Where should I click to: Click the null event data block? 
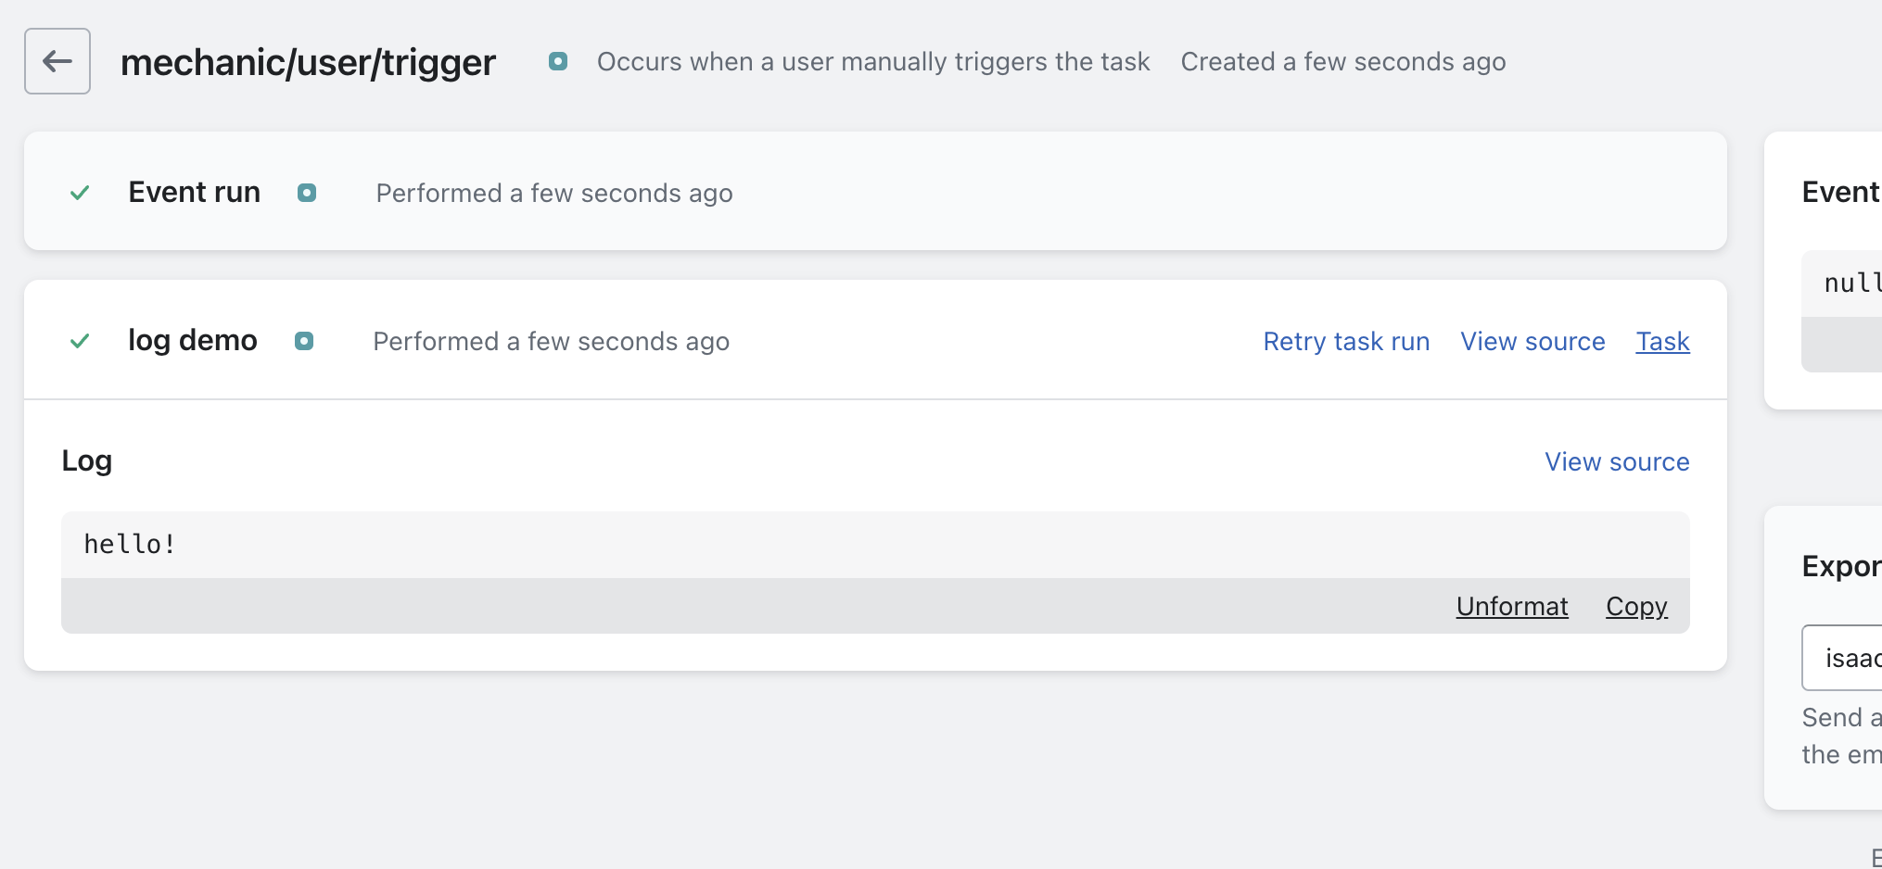(x=1850, y=283)
